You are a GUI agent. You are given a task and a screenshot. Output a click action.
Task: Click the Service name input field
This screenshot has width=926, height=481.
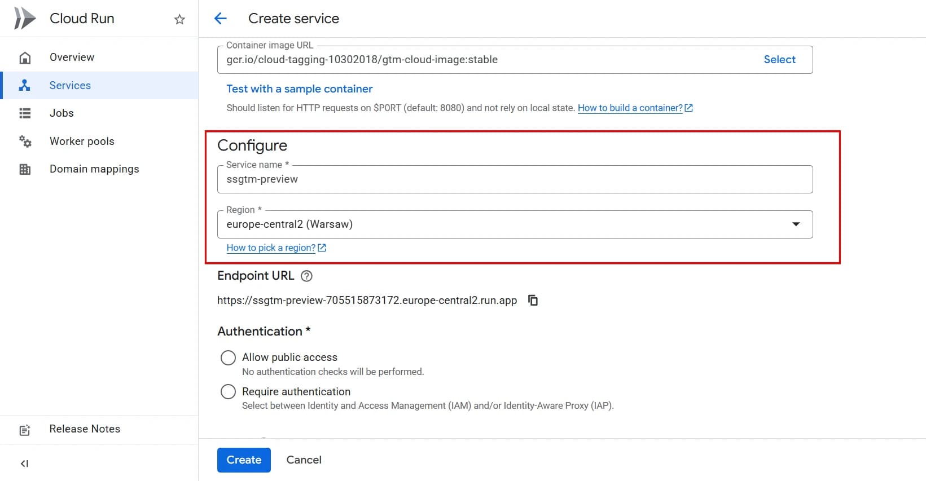(514, 179)
